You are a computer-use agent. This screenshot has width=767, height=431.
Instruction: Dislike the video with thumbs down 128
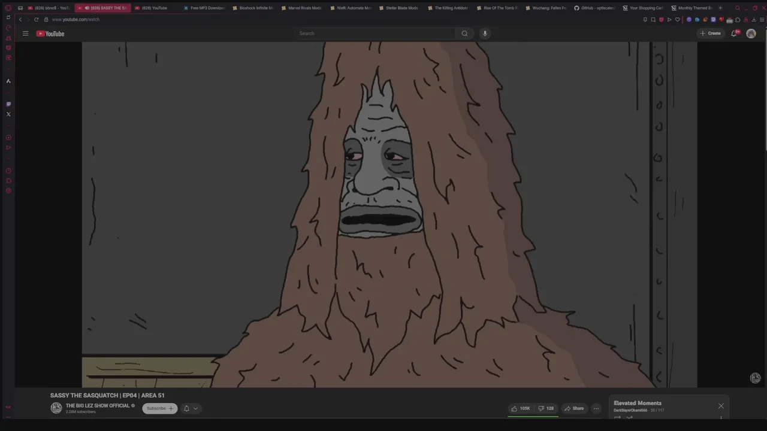[546, 408]
